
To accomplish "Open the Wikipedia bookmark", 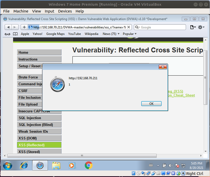I will point(92,34).
